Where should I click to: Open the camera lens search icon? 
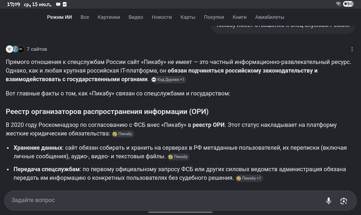[343, 201]
